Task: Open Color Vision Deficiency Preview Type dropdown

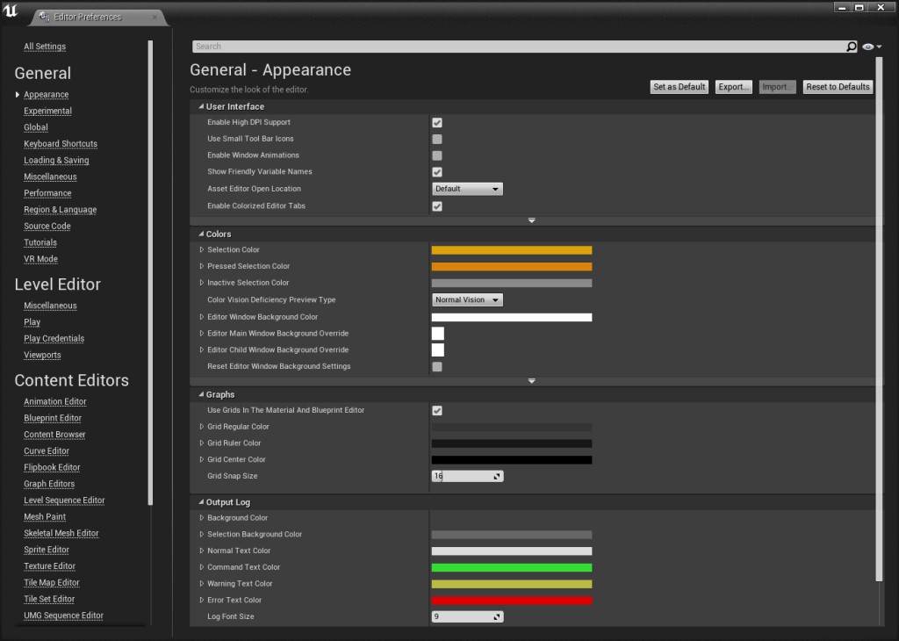Action: tap(467, 299)
